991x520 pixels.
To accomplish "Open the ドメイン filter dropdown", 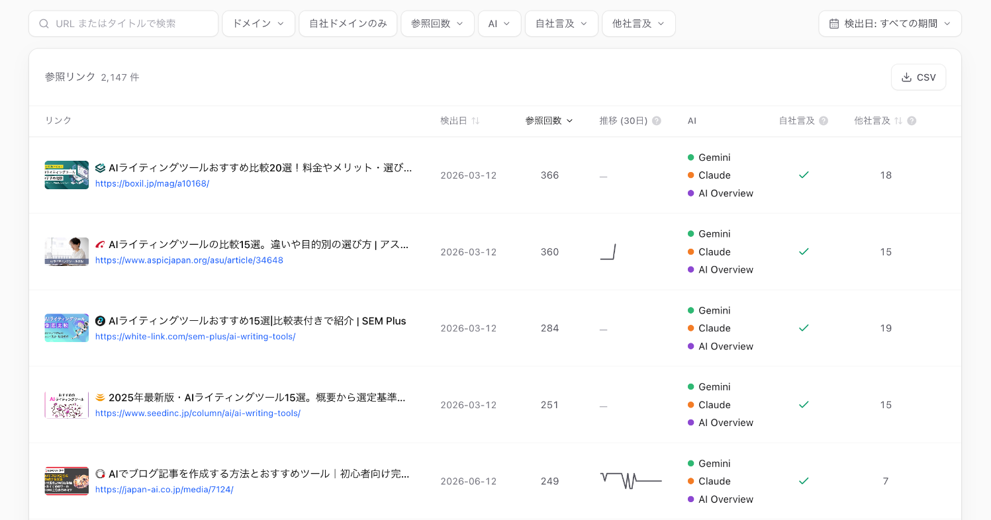I will pyautogui.click(x=259, y=24).
